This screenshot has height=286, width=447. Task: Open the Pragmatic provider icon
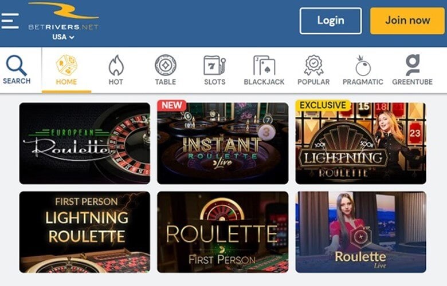(x=363, y=65)
